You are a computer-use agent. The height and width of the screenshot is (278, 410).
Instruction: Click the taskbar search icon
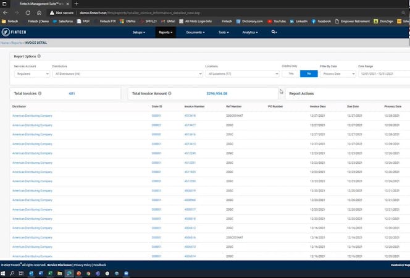tap(12, 273)
